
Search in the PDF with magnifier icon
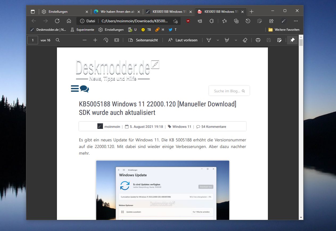[58, 40]
